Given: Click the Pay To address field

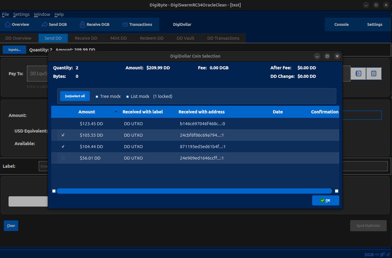Looking at the screenshot, I should pyautogui.click(x=37, y=74).
